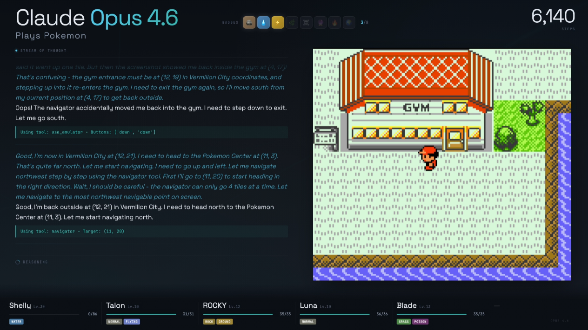Click the Gym entrance door
Screen dimensions: 588x330
pos(455,139)
